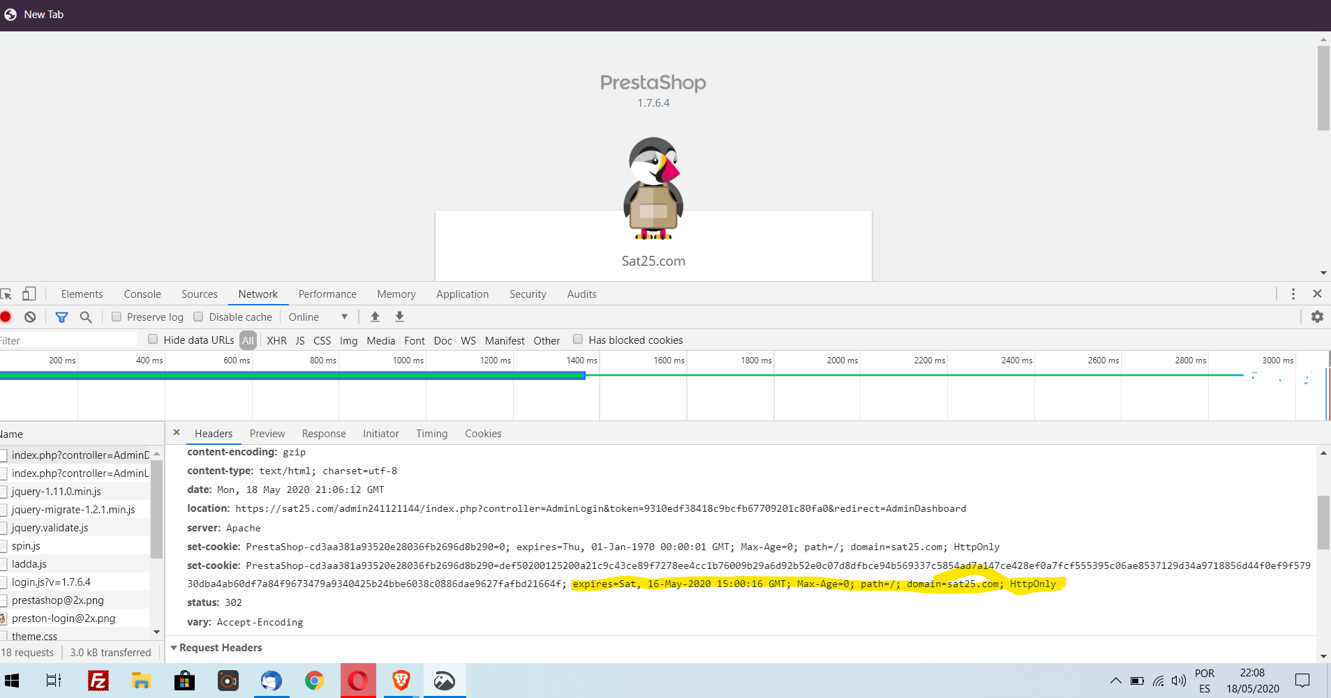Click the headers pane scrollbar thumb
This screenshot has width=1331, height=698.
click(x=1323, y=522)
